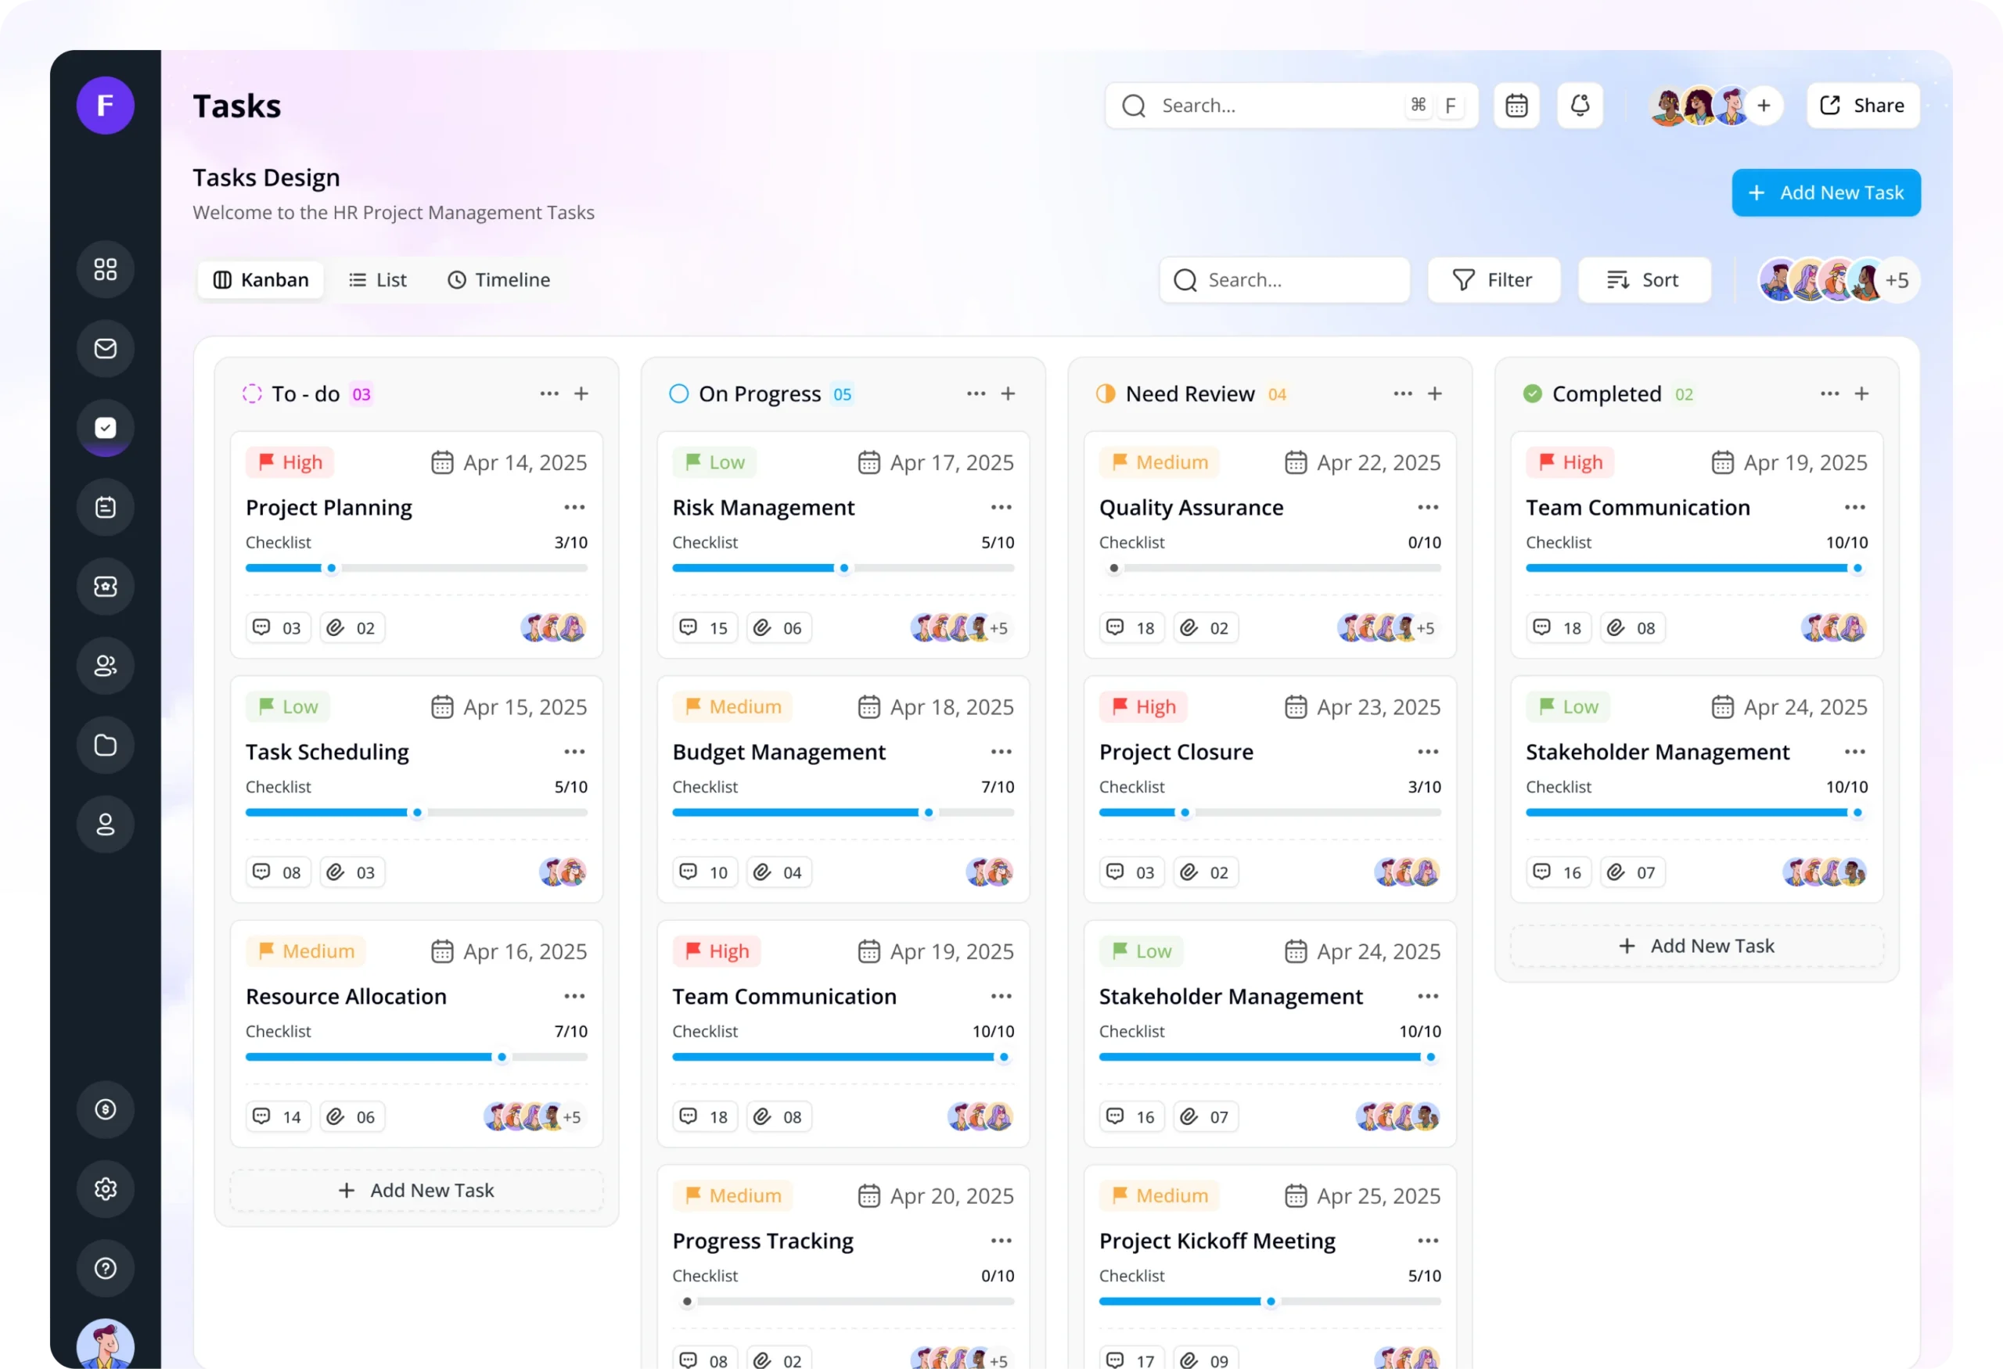Open the Project Planning card's more options
2003x1369 pixels.
(x=575, y=508)
